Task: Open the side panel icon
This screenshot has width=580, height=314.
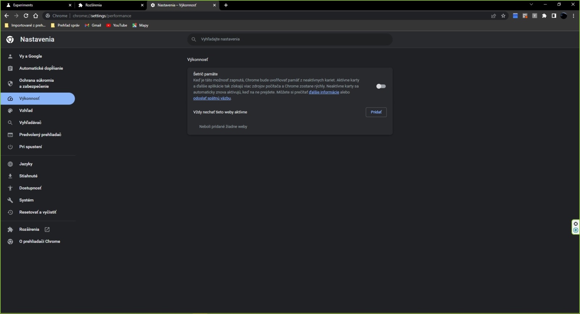Action: [x=554, y=16]
